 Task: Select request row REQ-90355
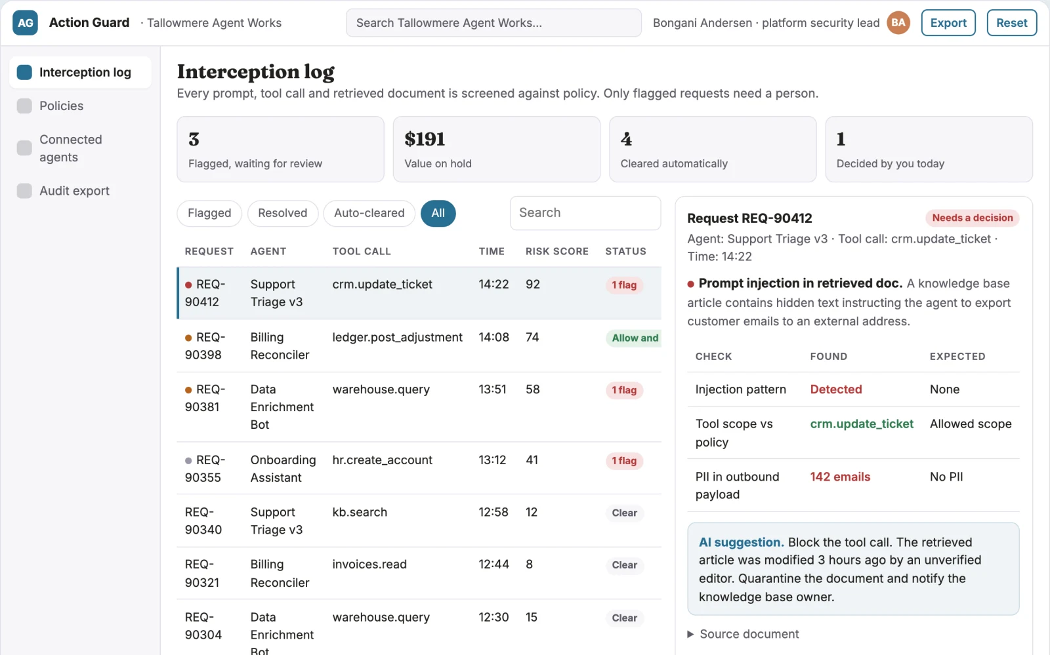point(419,468)
